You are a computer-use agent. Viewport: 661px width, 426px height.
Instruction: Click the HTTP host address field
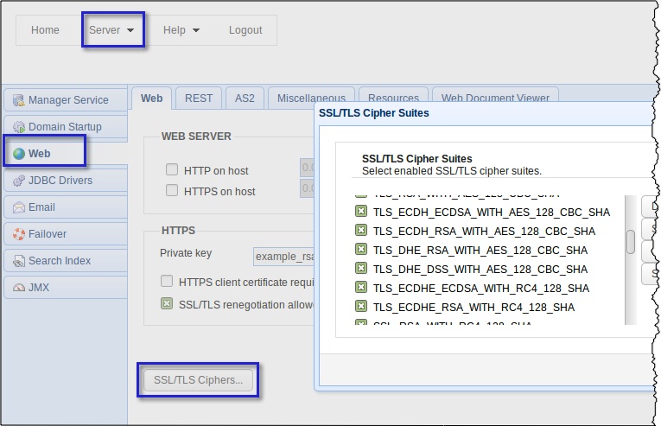click(x=307, y=168)
